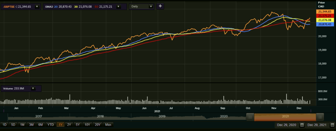Grab the left handle of navigator range
The height and width of the screenshot is (131, 336).
(250, 117)
